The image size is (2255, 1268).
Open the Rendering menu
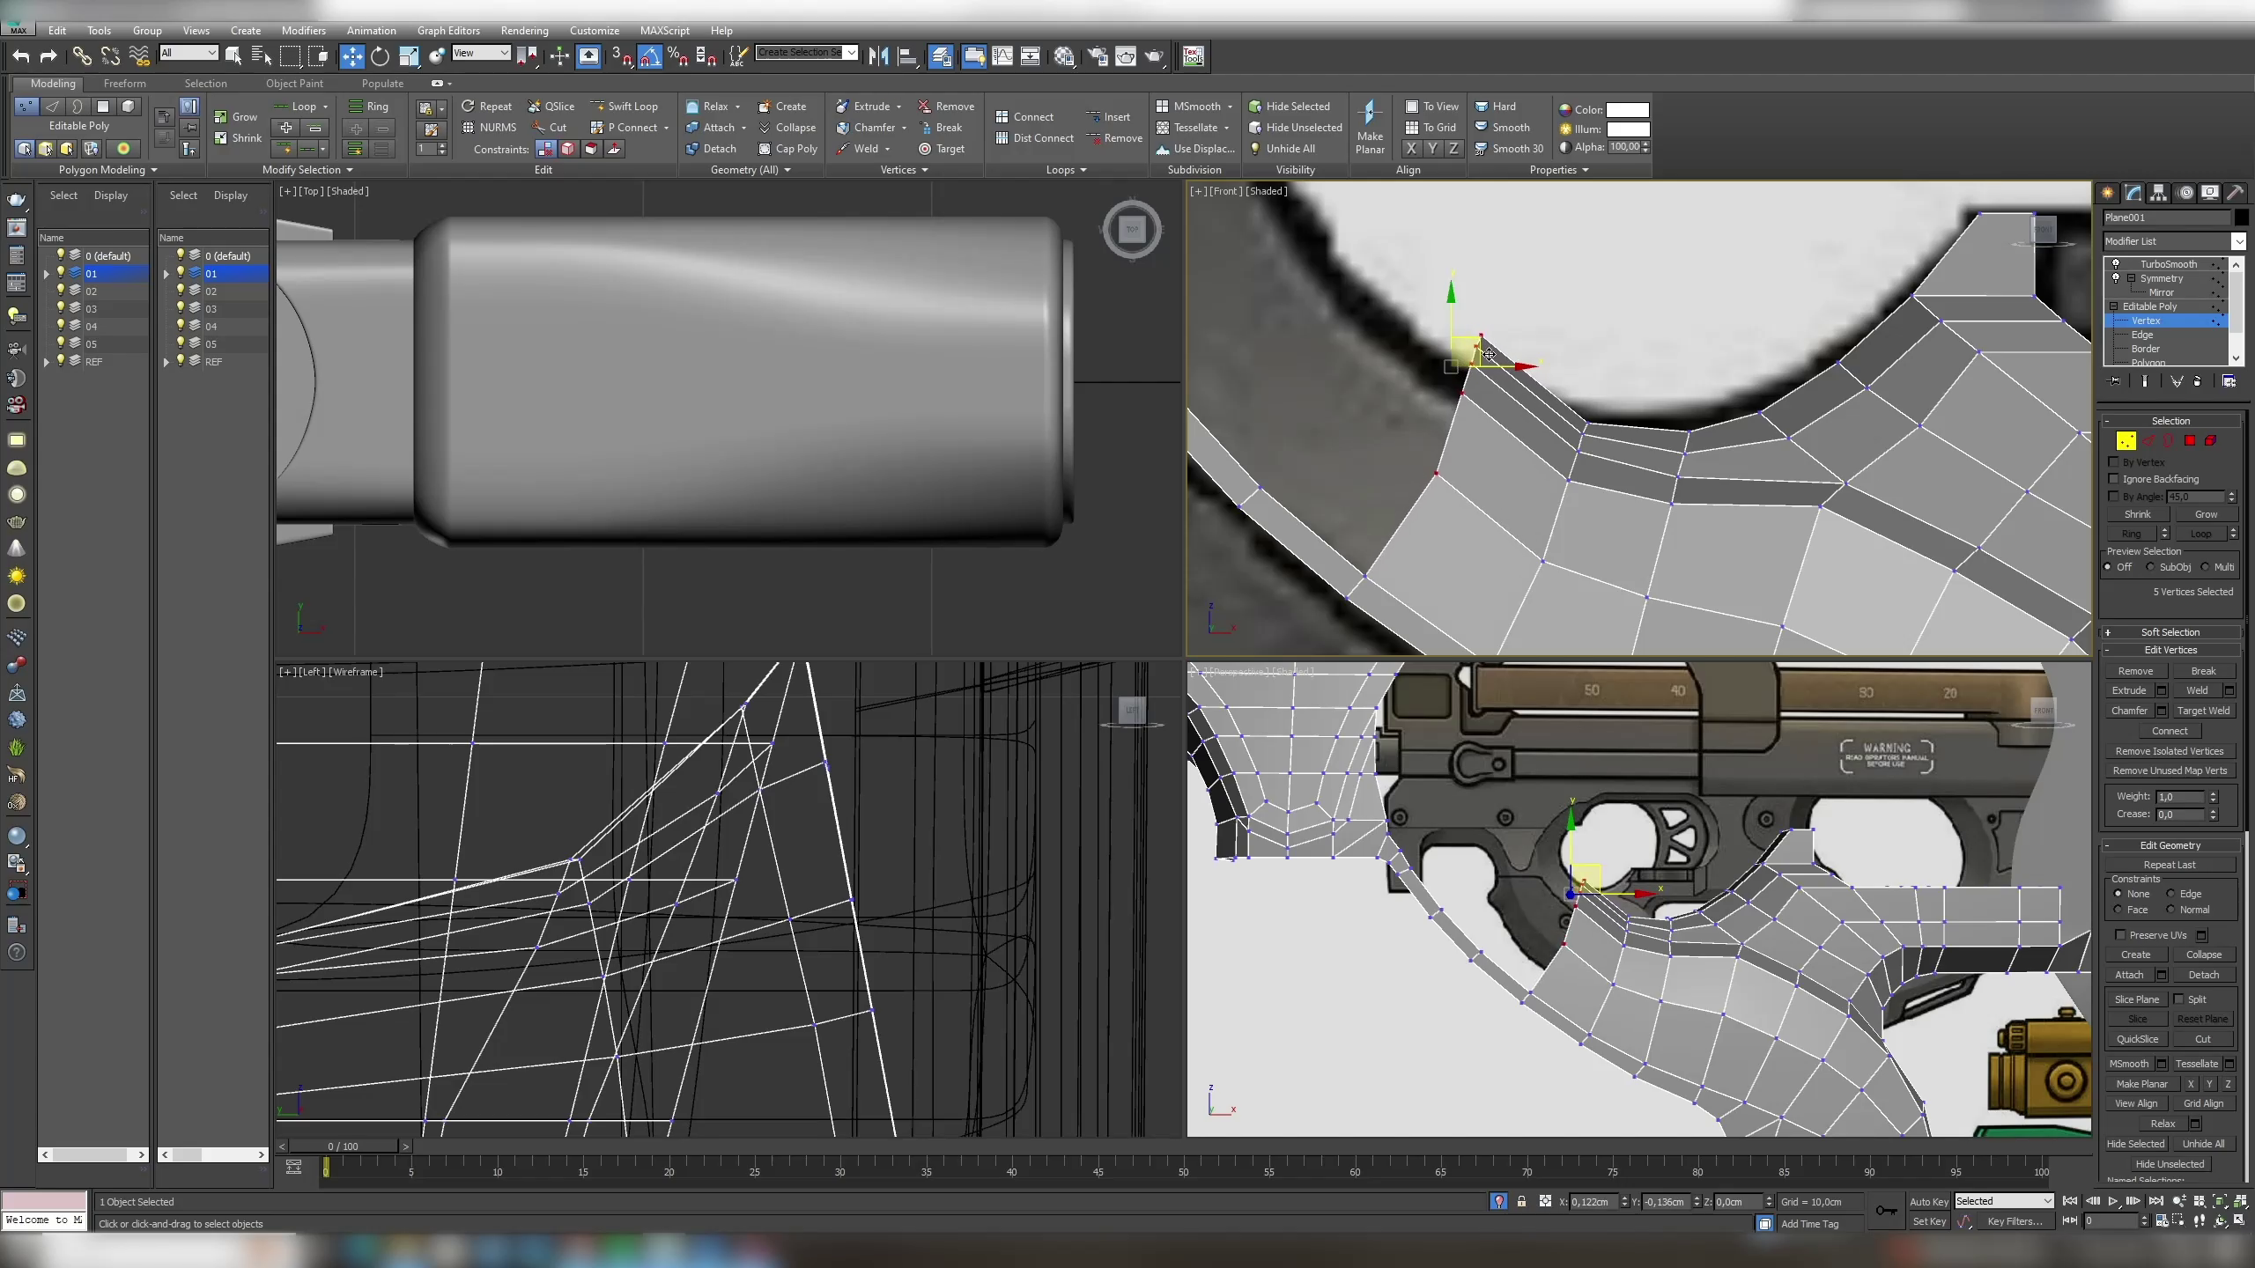point(524,30)
